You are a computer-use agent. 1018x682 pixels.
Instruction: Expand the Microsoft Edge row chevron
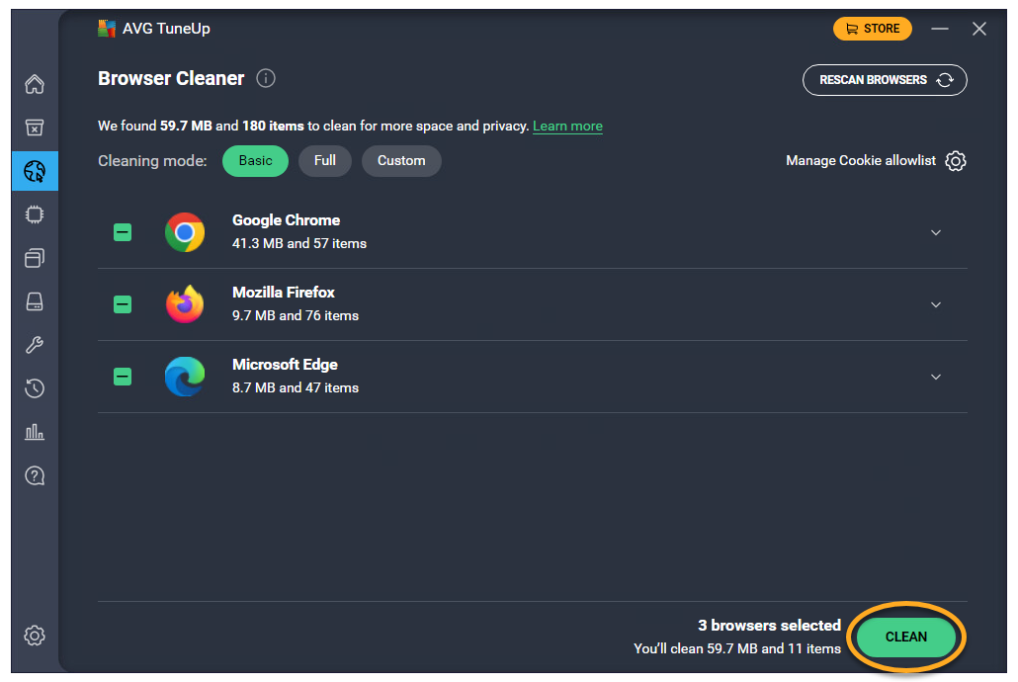(936, 377)
